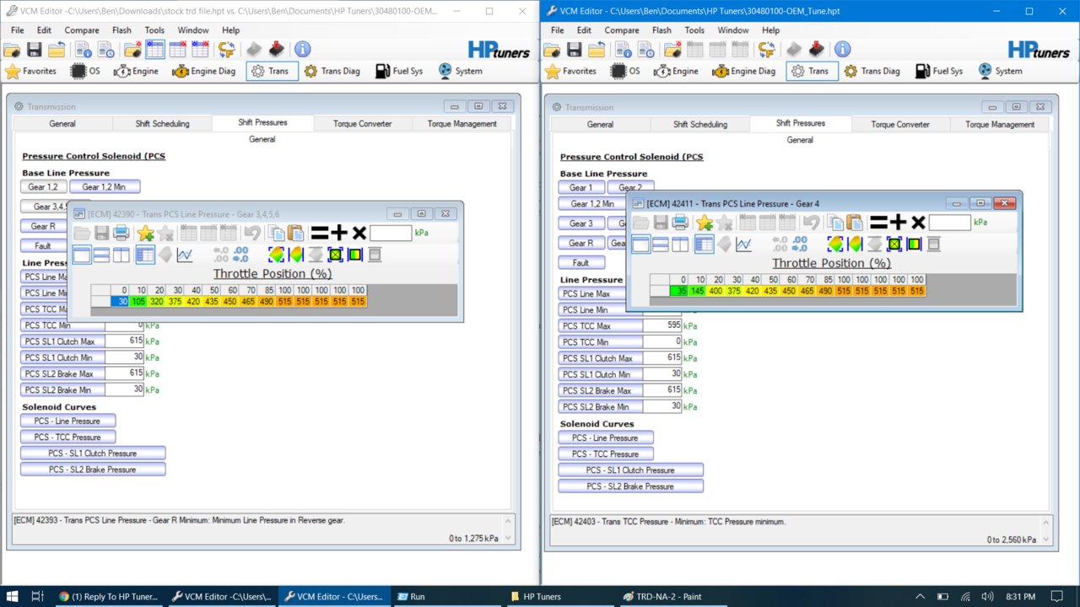Click Gear 1 button in right window
The width and height of the screenshot is (1080, 607).
(581, 187)
